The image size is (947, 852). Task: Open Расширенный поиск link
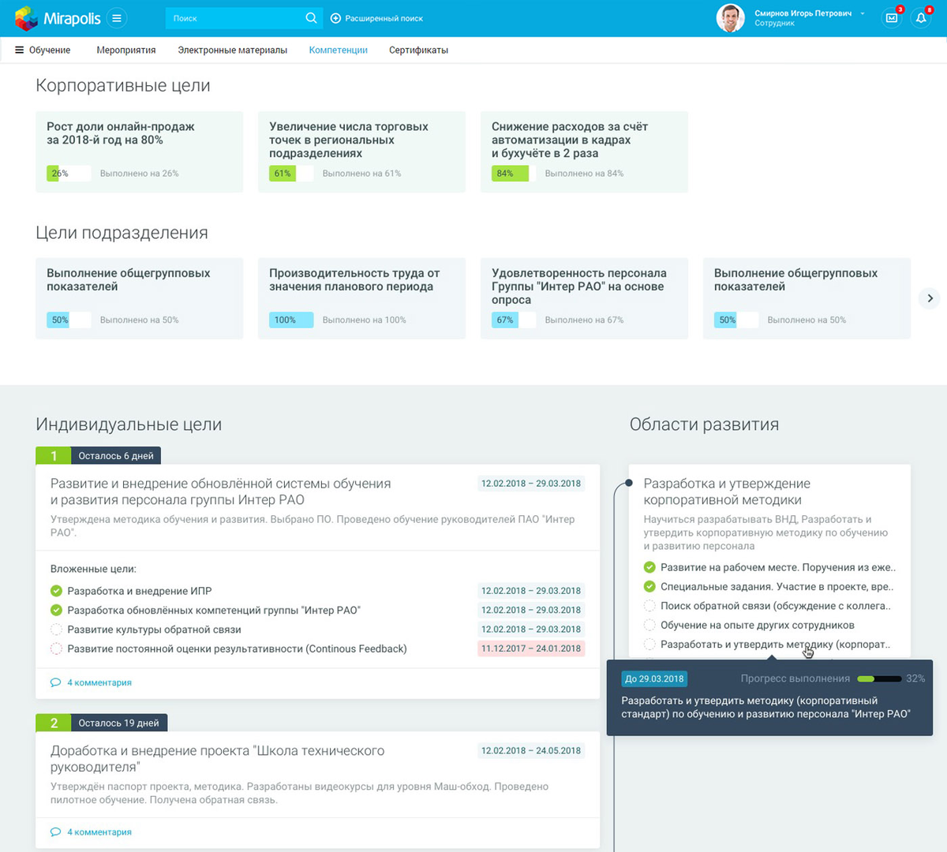click(384, 18)
